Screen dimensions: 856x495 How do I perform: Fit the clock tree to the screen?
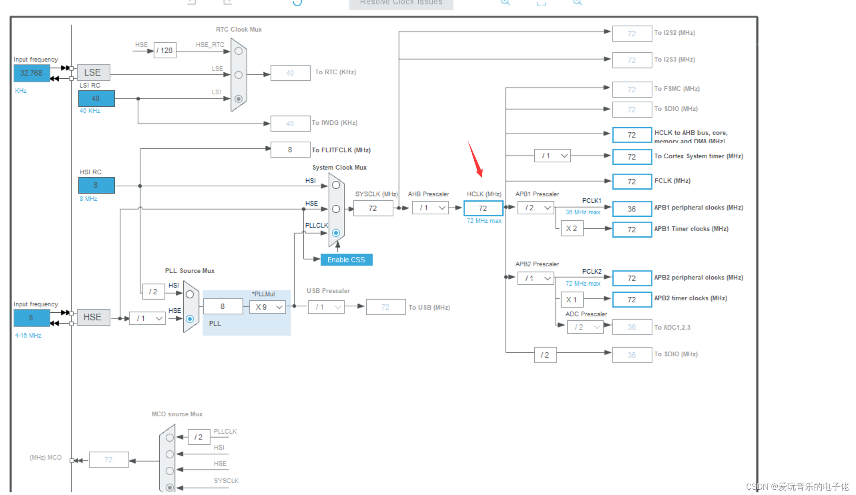(541, 3)
